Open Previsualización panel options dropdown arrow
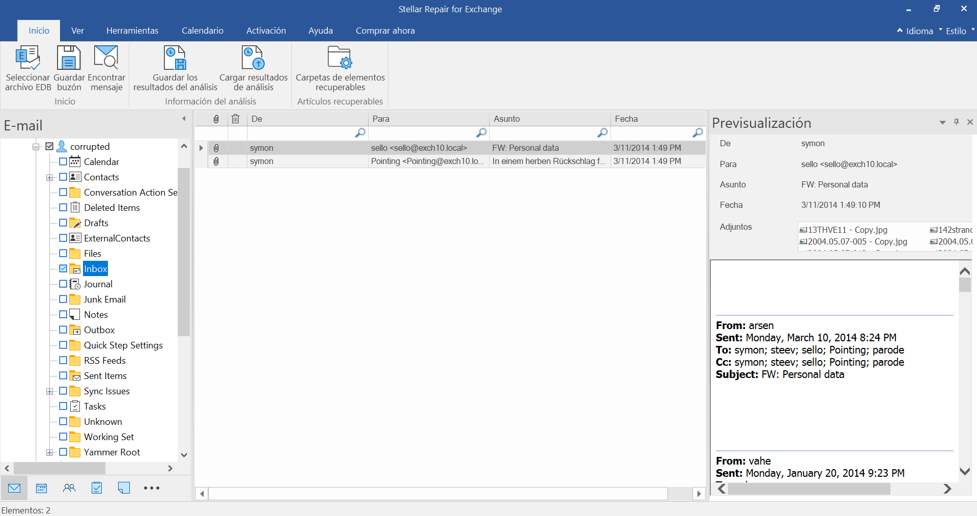The image size is (977, 516). coord(942,122)
